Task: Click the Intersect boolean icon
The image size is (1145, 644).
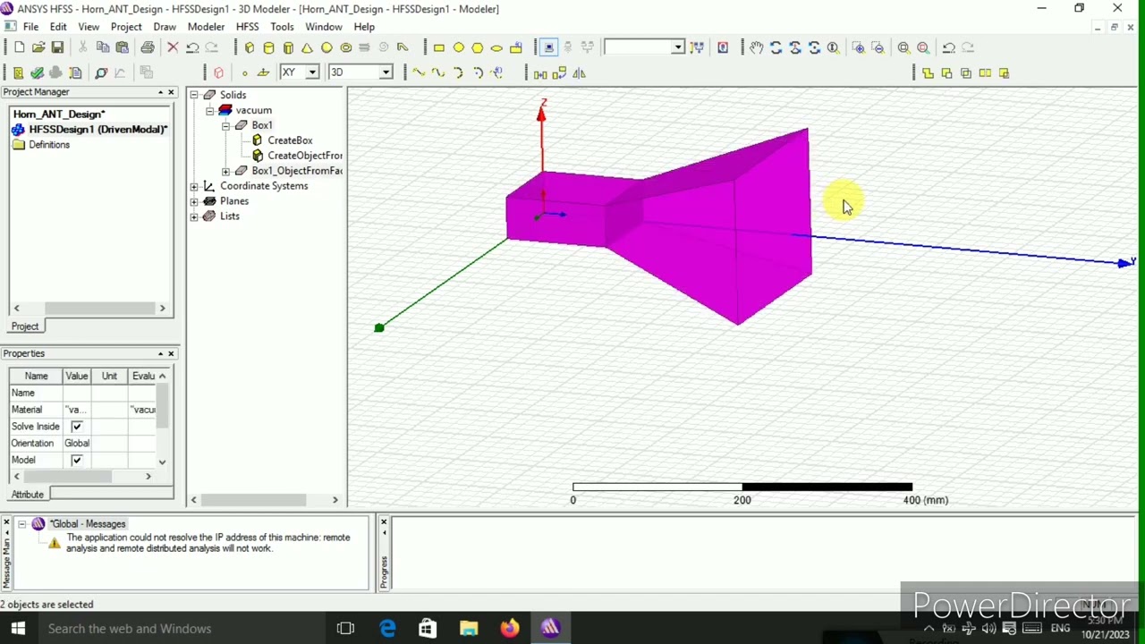Action: (x=966, y=72)
